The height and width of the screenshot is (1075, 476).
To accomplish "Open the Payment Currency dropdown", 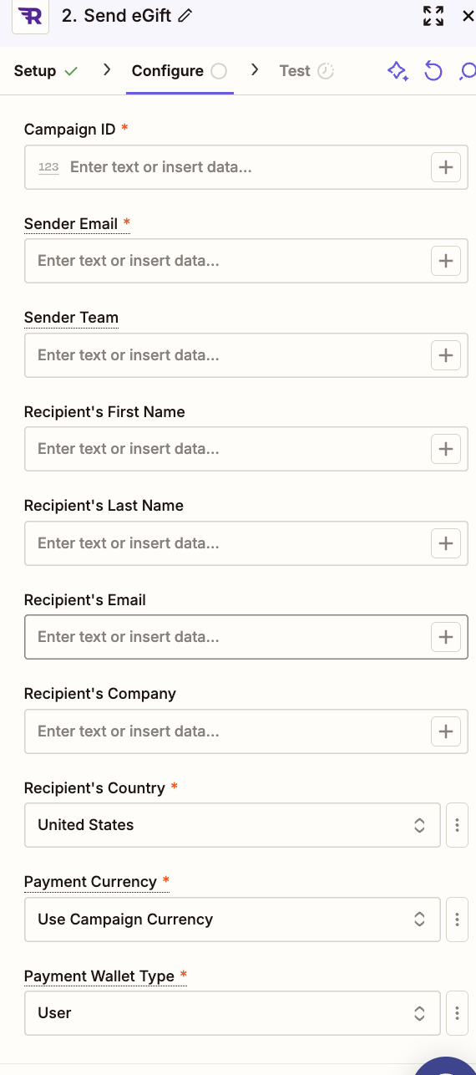I will click(232, 920).
